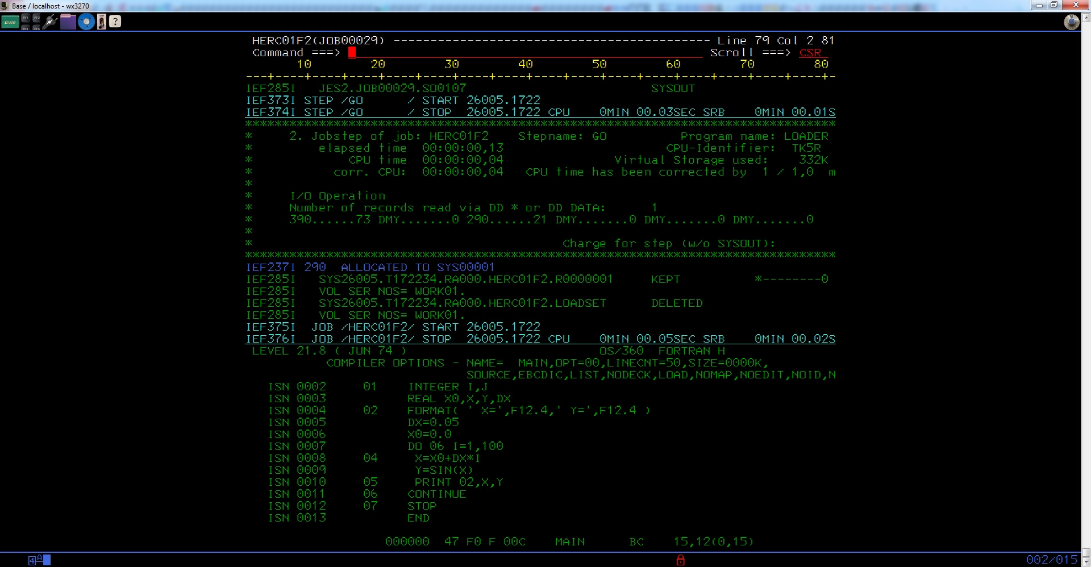
Task: Click the blue tape reel icon
Action: pos(86,22)
